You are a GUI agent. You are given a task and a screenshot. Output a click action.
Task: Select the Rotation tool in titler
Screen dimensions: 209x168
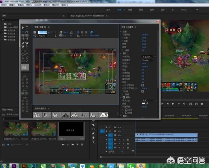[x=27, y=27]
